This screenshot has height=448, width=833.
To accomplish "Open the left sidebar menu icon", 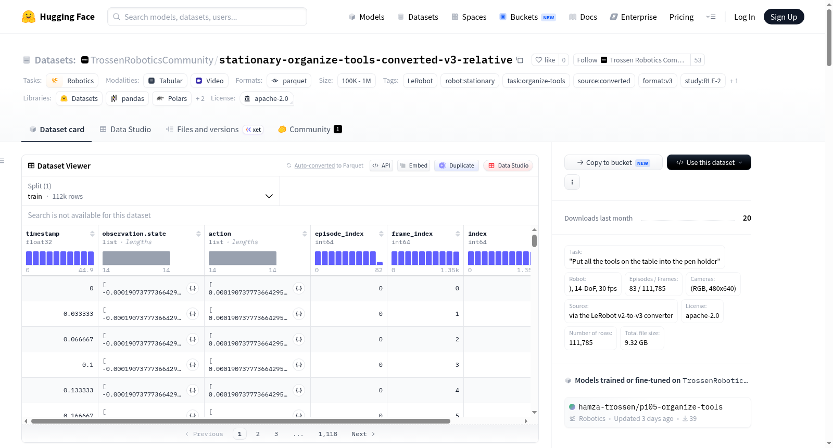I will tap(3, 161).
